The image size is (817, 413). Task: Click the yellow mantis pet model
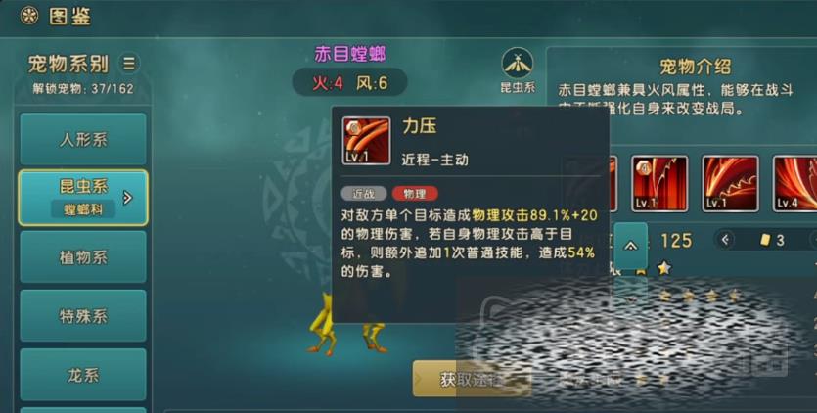click(347, 325)
